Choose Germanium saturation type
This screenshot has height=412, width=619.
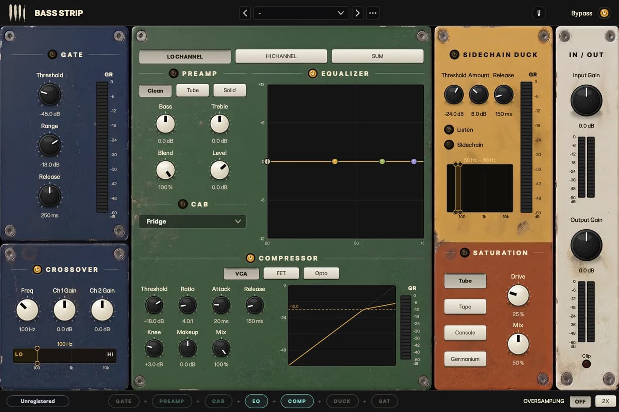[465, 359]
